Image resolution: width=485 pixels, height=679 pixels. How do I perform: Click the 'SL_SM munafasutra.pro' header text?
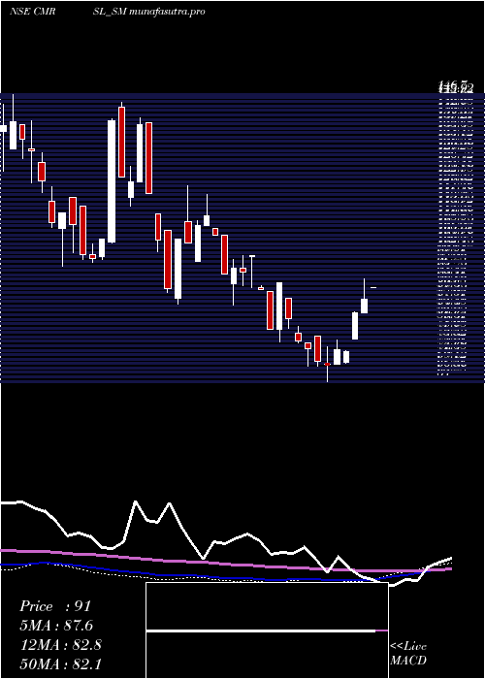[x=148, y=12]
